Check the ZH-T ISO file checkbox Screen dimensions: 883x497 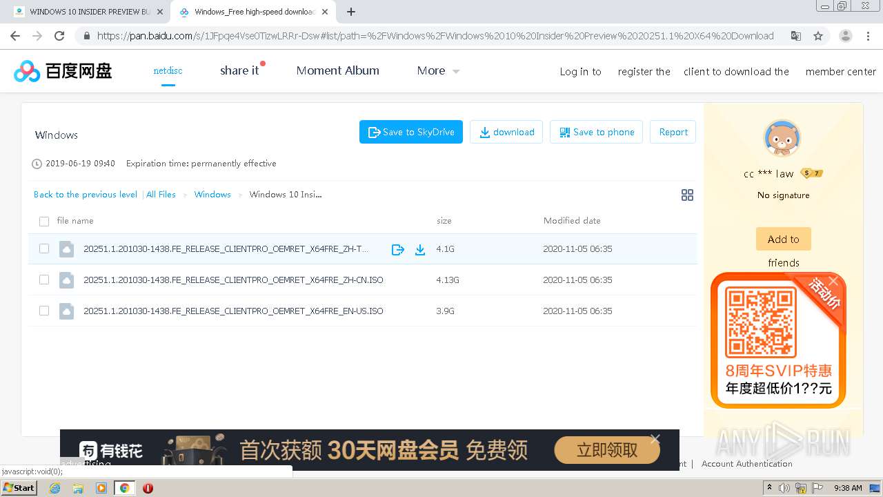pos(44,248)
